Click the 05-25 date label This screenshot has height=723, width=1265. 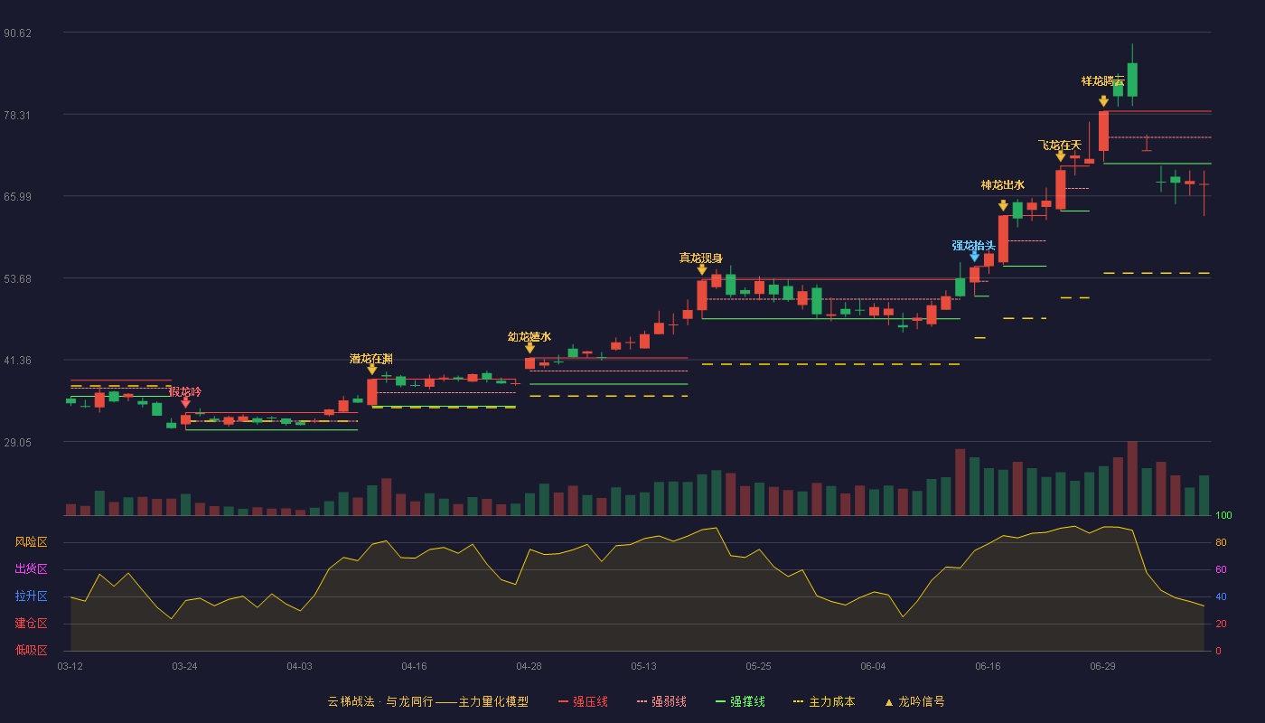tap(759, 666)
